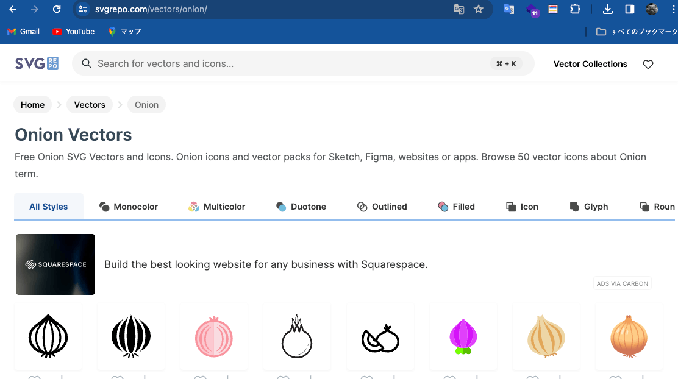Open YouTube bookmark
Viewport: 678px width, 379px height.
point(74,32)
